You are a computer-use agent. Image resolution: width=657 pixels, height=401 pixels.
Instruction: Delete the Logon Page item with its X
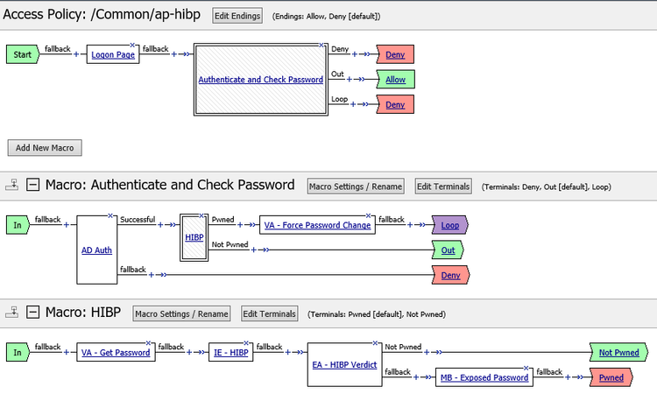click(x=132, y=45)
